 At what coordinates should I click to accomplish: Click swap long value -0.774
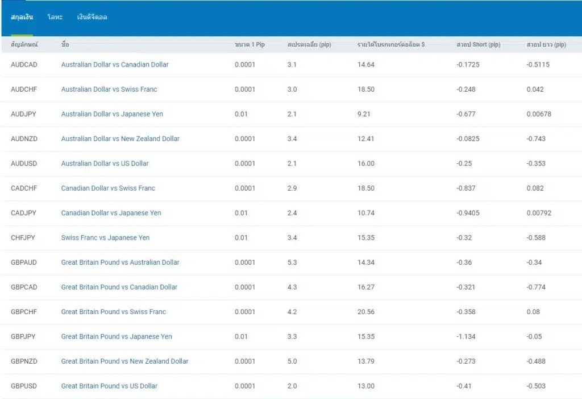[x=536, y=287]
